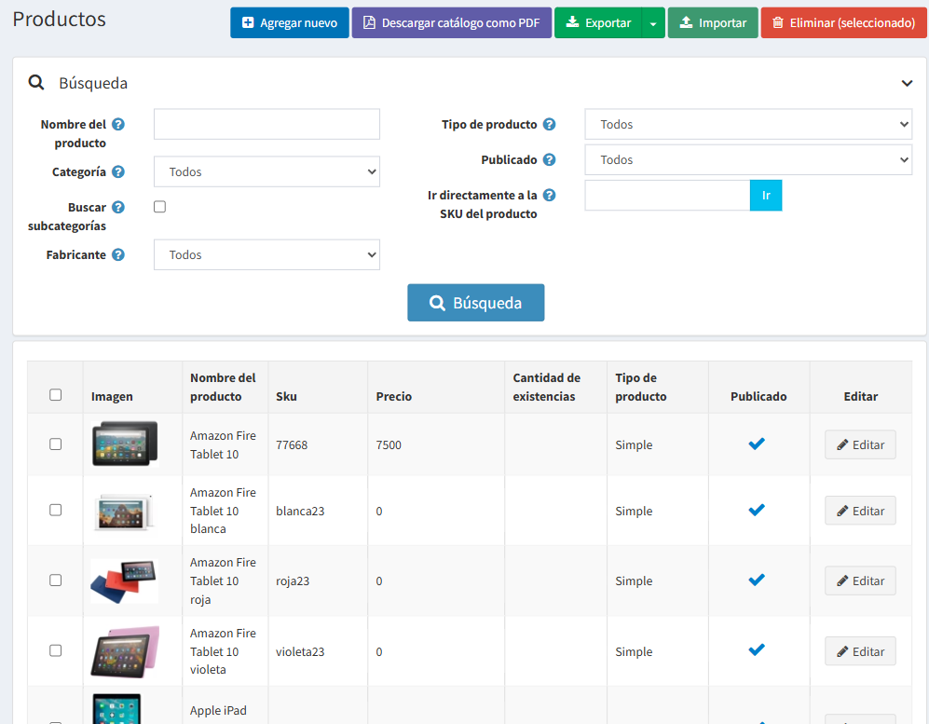Expand the Exportar dropdown arrow
929x724 pixels.
tap(653, 23)
